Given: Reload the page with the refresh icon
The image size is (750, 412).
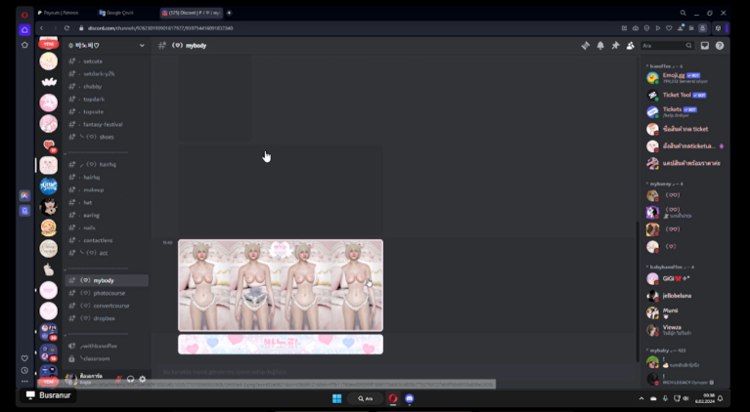Looking at the screenshot, I should 66,28.
